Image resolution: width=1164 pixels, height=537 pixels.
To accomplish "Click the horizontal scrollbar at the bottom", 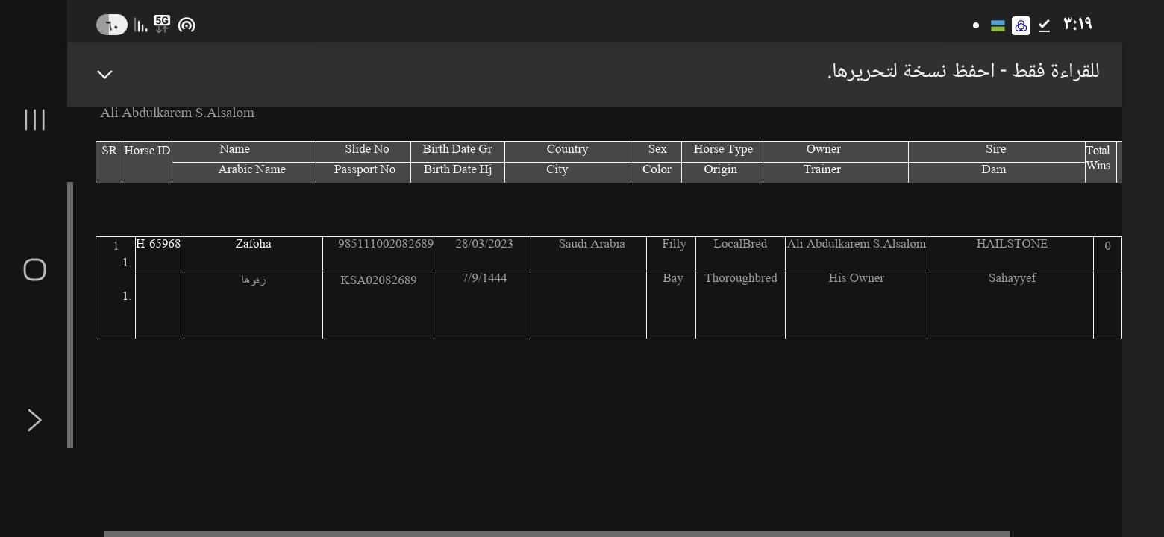I will tap(557, 533).
